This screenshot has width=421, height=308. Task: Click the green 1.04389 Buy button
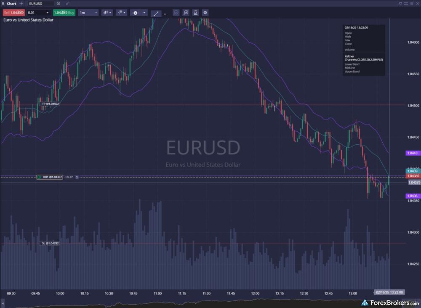tap(64, 13)
